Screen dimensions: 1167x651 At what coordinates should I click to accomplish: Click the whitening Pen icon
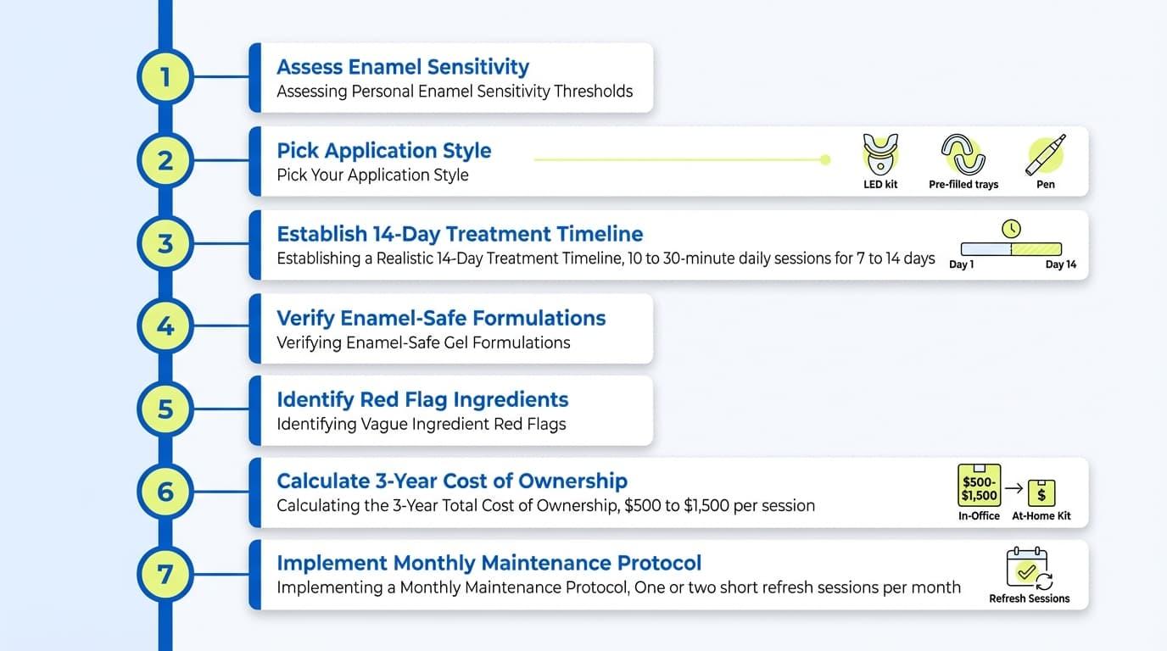point(1046,154)
